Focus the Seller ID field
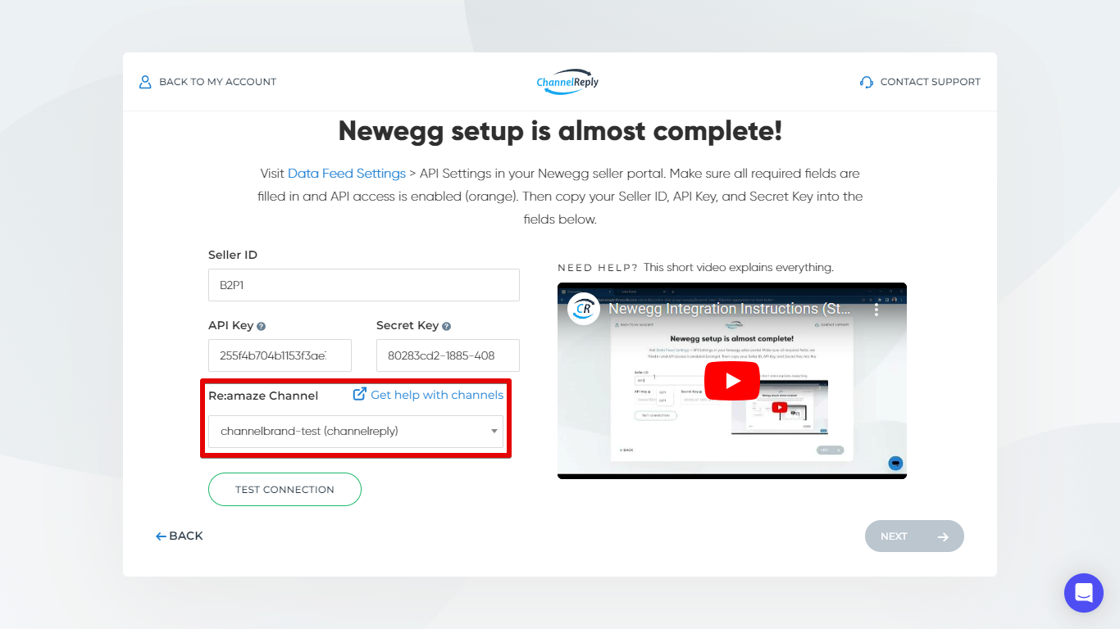 [x=364, y=285]
